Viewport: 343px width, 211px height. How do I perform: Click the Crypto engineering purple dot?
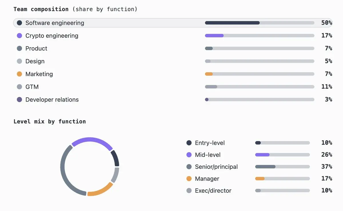click(x=19, y=36)
